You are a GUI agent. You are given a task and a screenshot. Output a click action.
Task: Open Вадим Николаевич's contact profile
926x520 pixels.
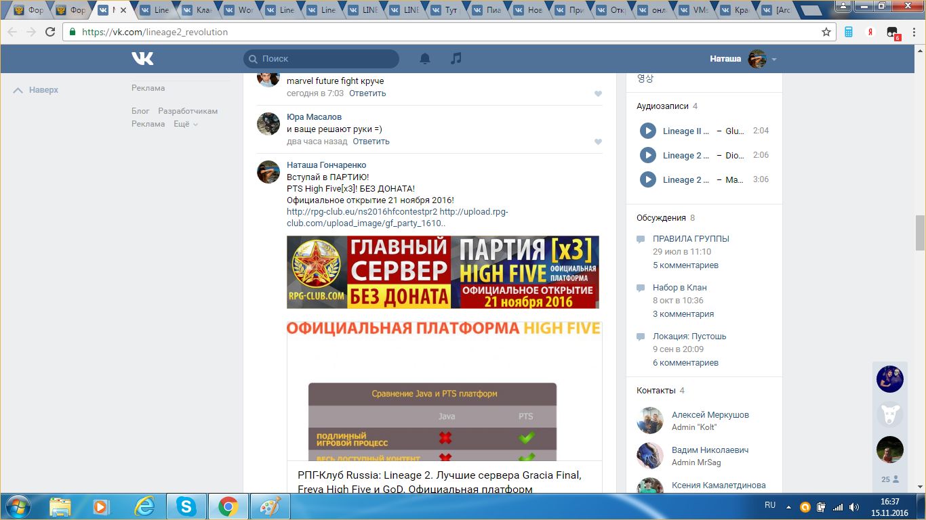click(710, 450)
